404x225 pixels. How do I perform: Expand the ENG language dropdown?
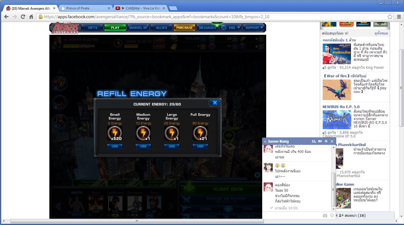tap(231, 28)
